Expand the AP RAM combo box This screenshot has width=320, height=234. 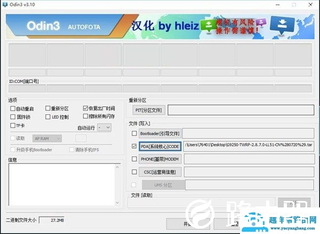[x=47, y=139]
